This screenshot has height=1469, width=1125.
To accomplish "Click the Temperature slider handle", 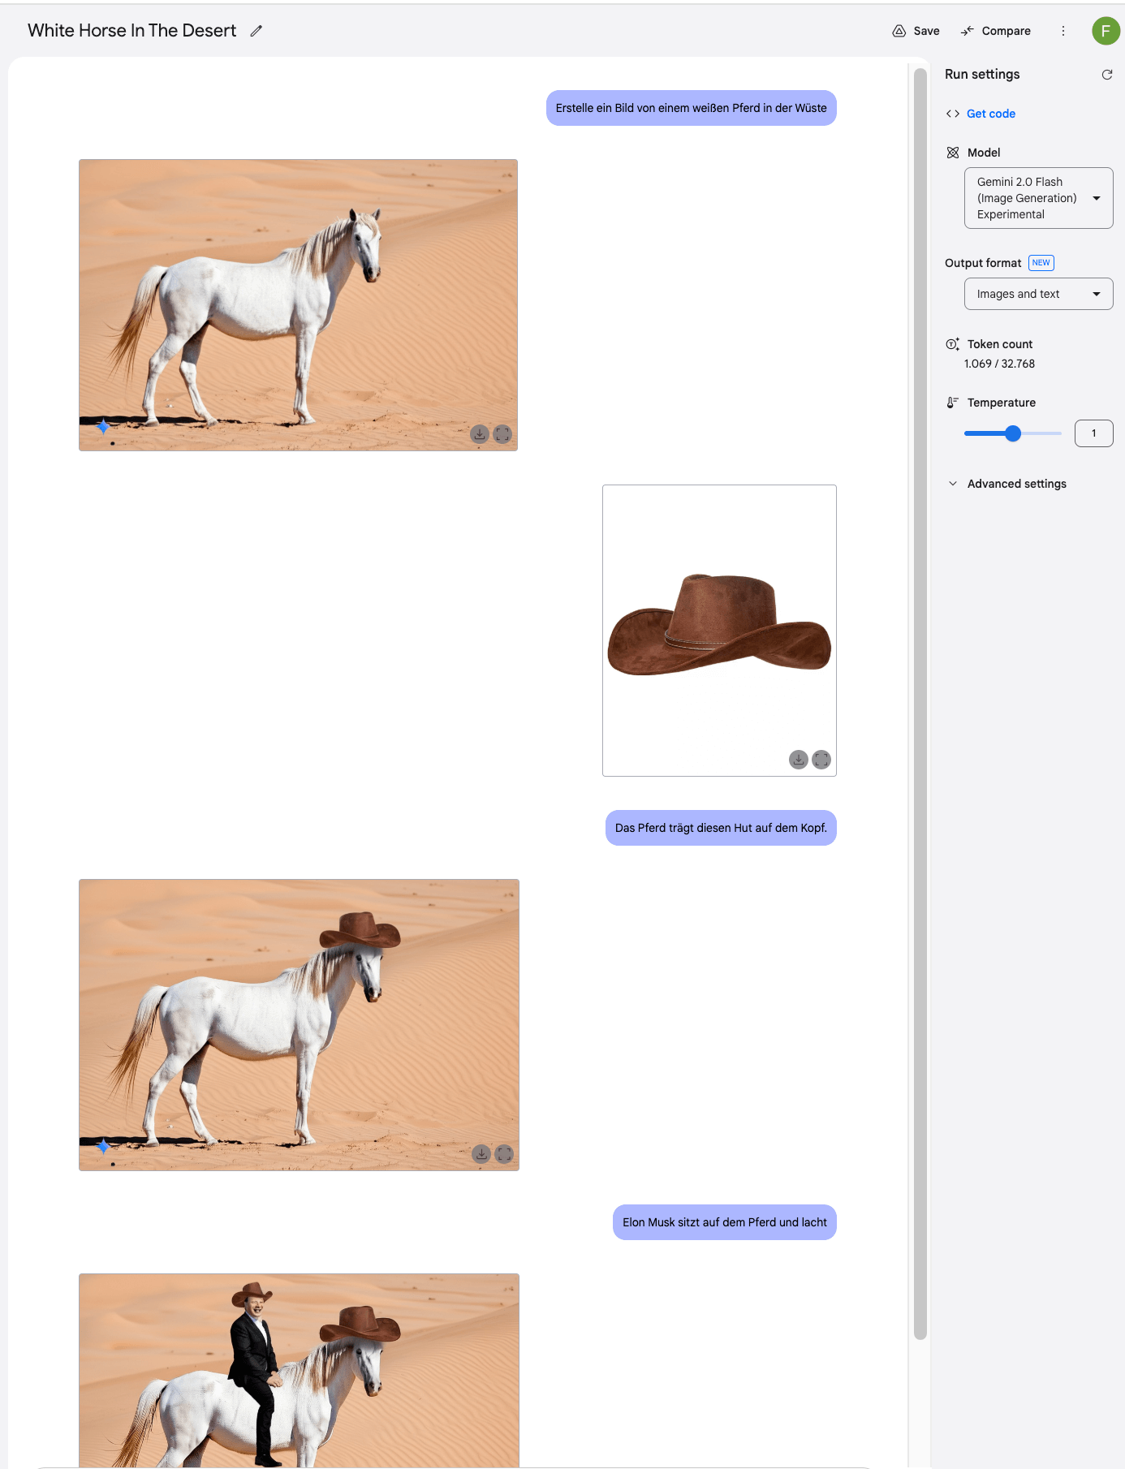I will click(1013, 433).
